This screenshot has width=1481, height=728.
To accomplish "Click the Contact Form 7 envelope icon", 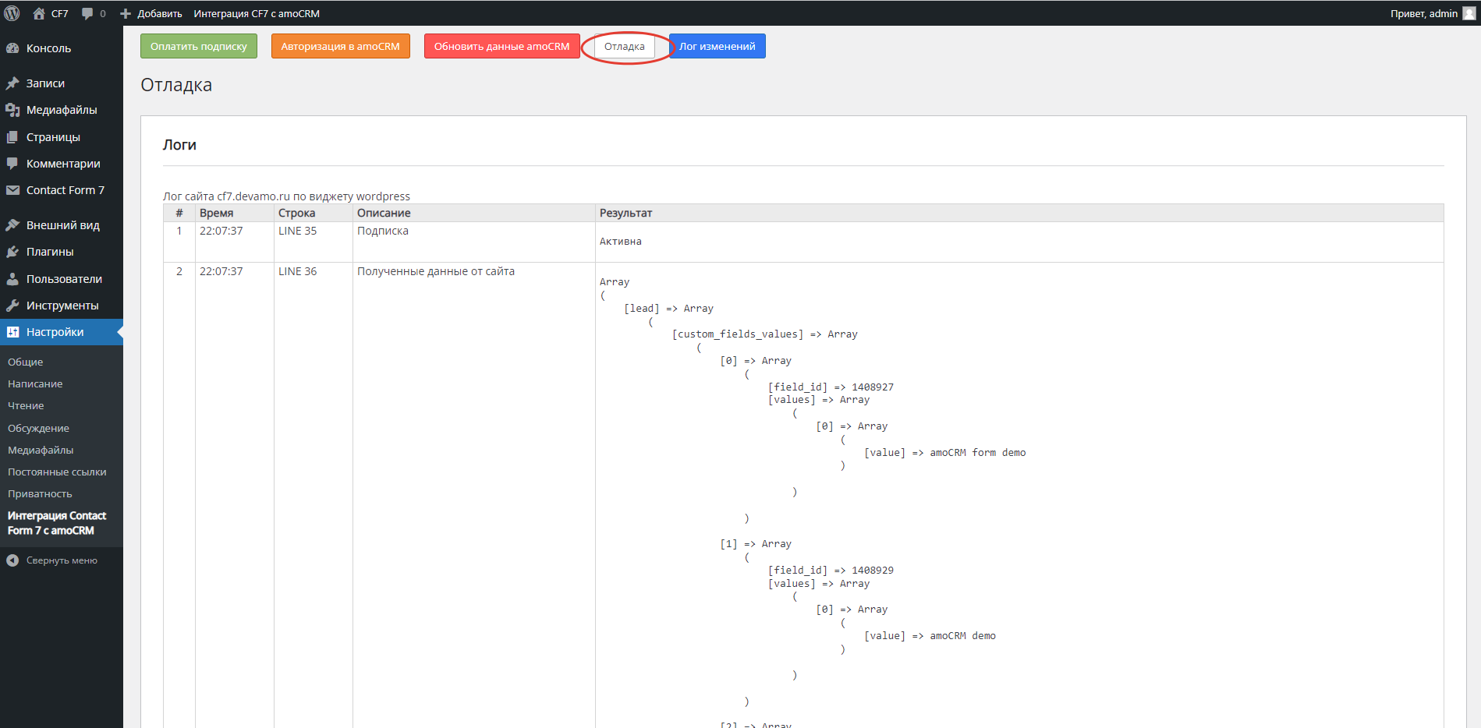I will point(12,190).
